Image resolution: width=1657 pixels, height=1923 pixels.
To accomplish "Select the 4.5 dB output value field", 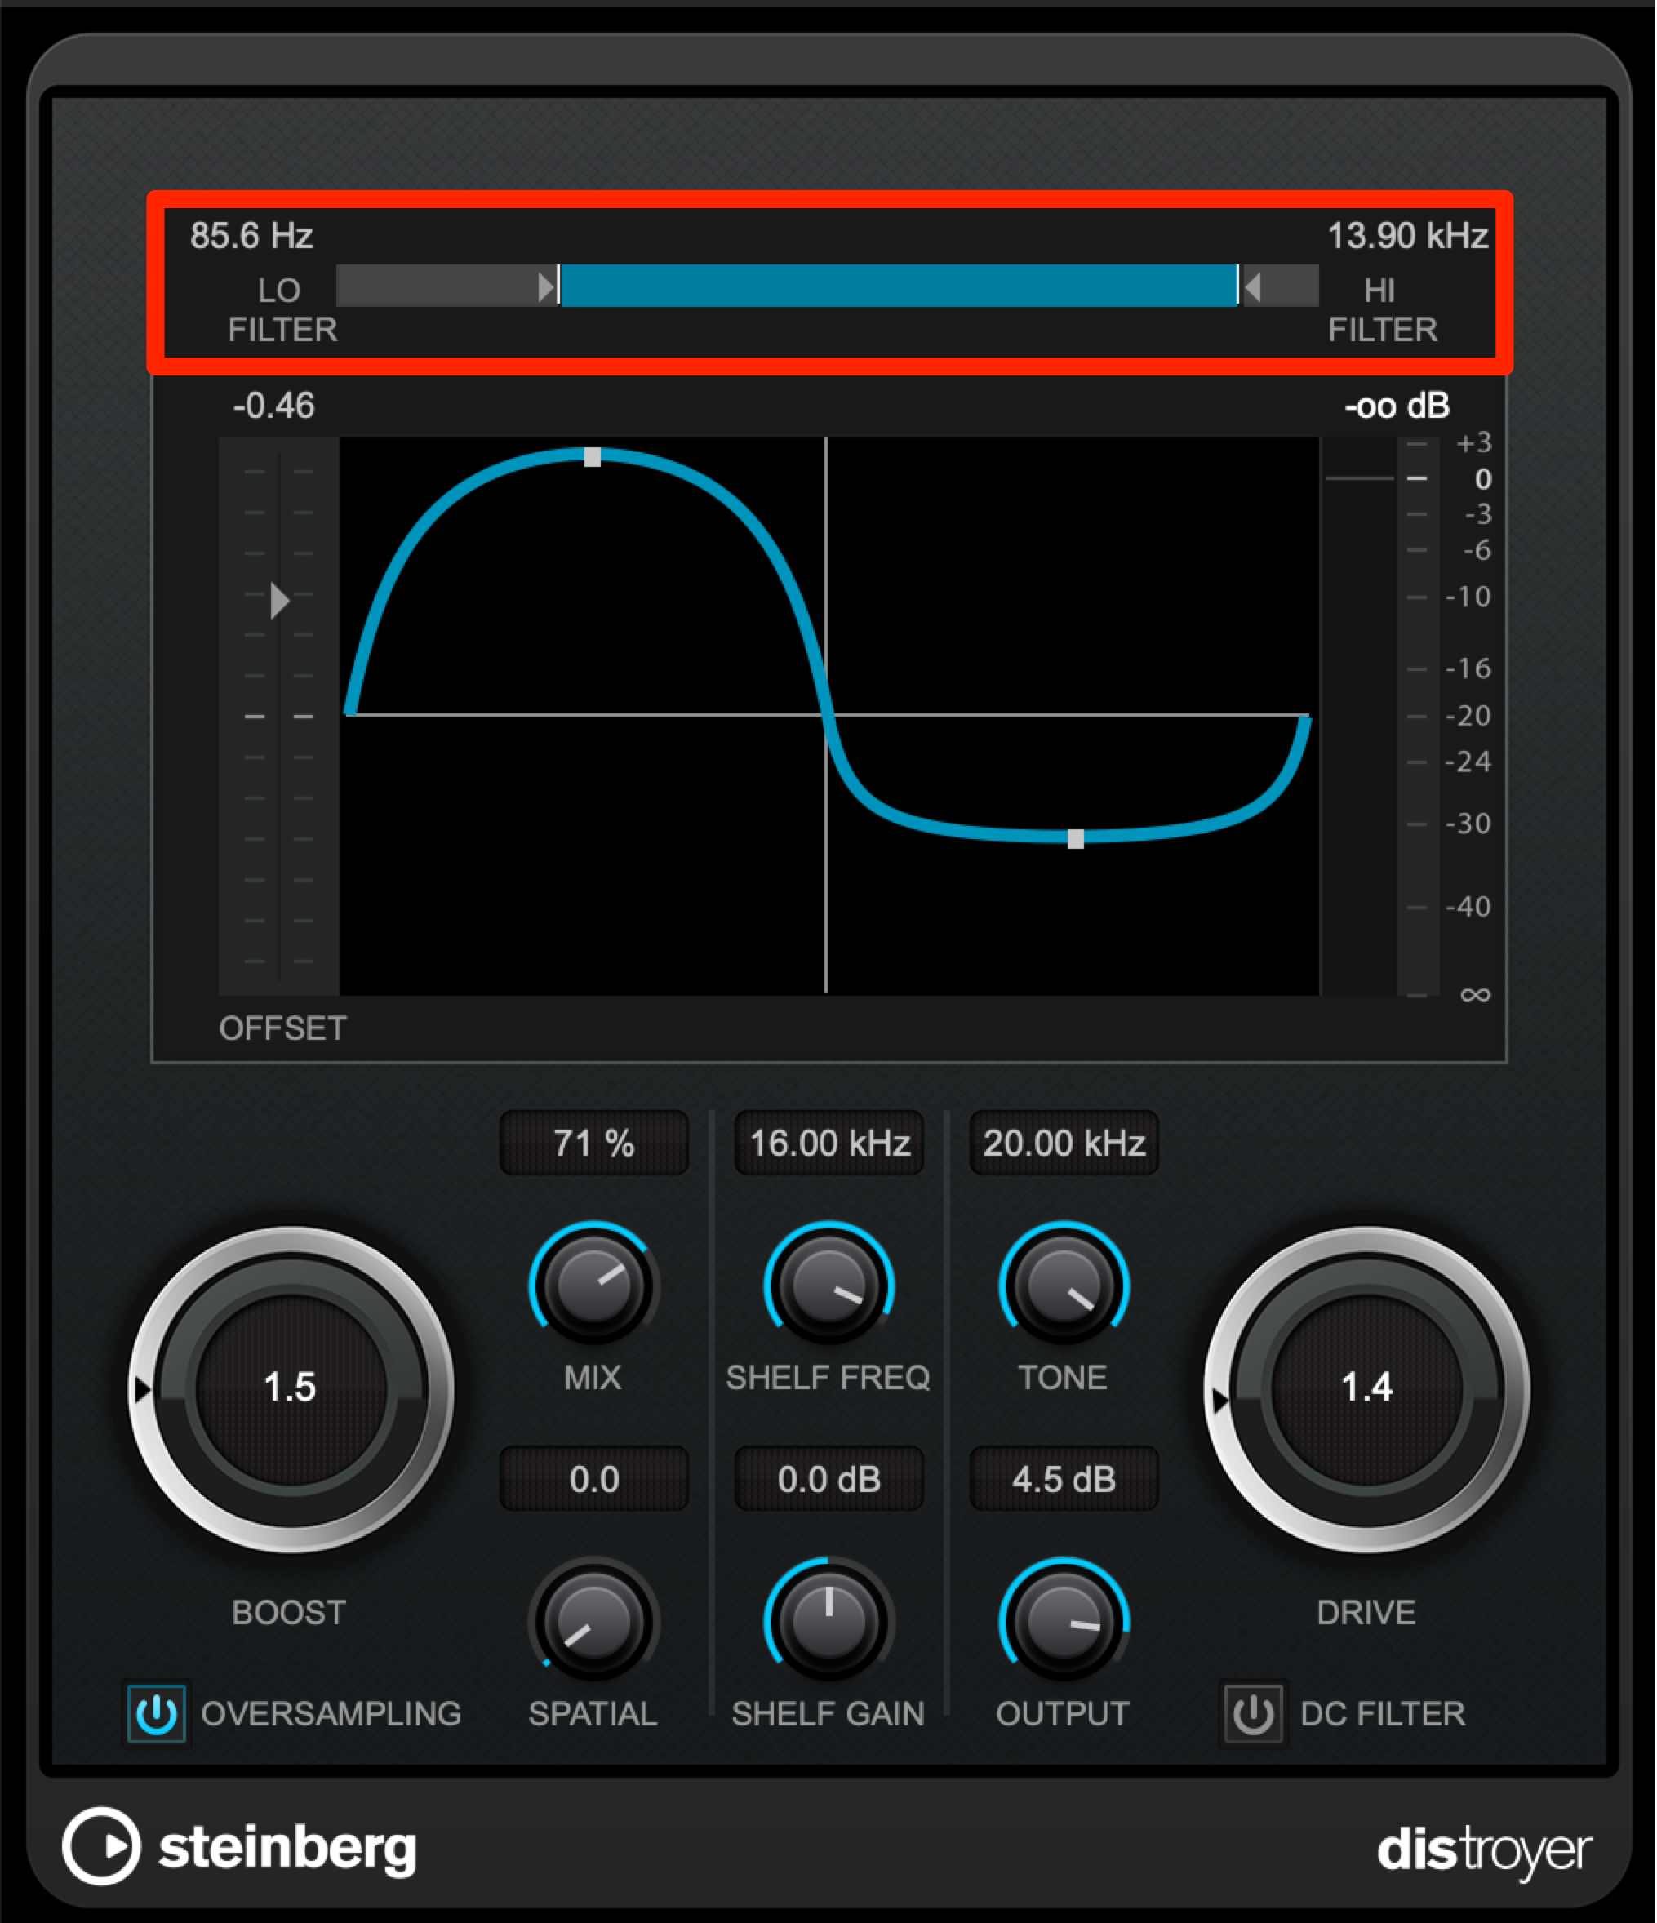I will [1064, 1478].
